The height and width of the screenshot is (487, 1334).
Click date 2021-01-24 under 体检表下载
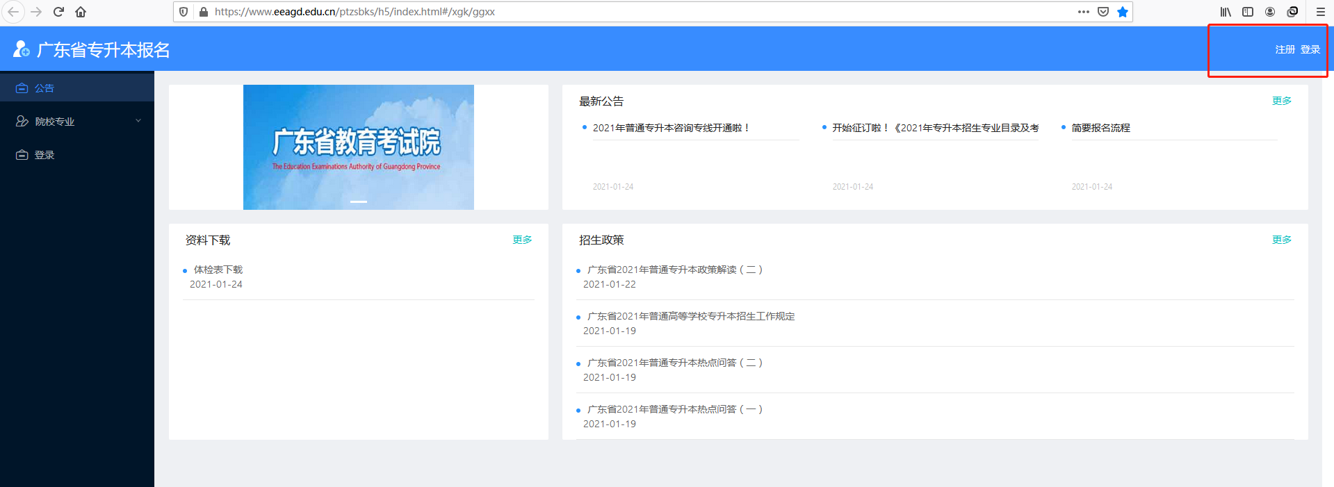coord(216,284)
